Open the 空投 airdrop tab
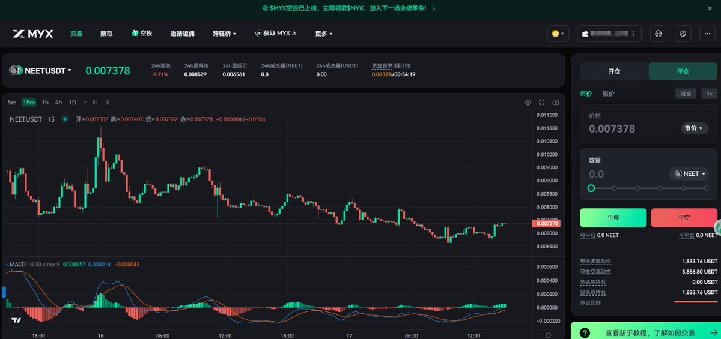This screenshot has height=339, width=721. (142, 34)
